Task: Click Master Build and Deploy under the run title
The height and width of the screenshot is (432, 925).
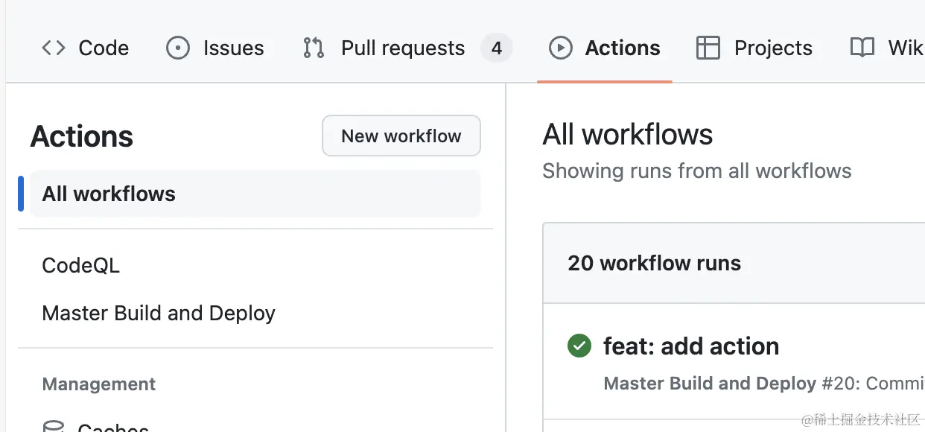Action: [710, 384]
